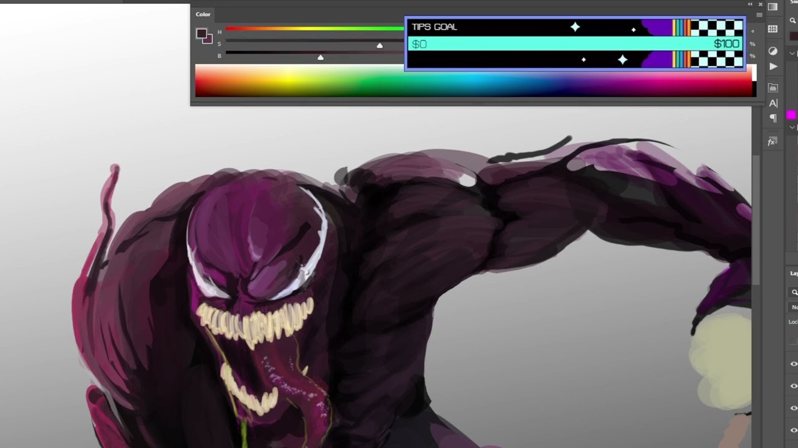Click the Saturation slider handle

click(x=380, y=45)
